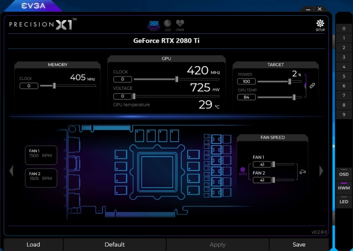The width and height of the screenshot is (353, 251).
Task: Select profile slot 2
Action: coord(344,48)
